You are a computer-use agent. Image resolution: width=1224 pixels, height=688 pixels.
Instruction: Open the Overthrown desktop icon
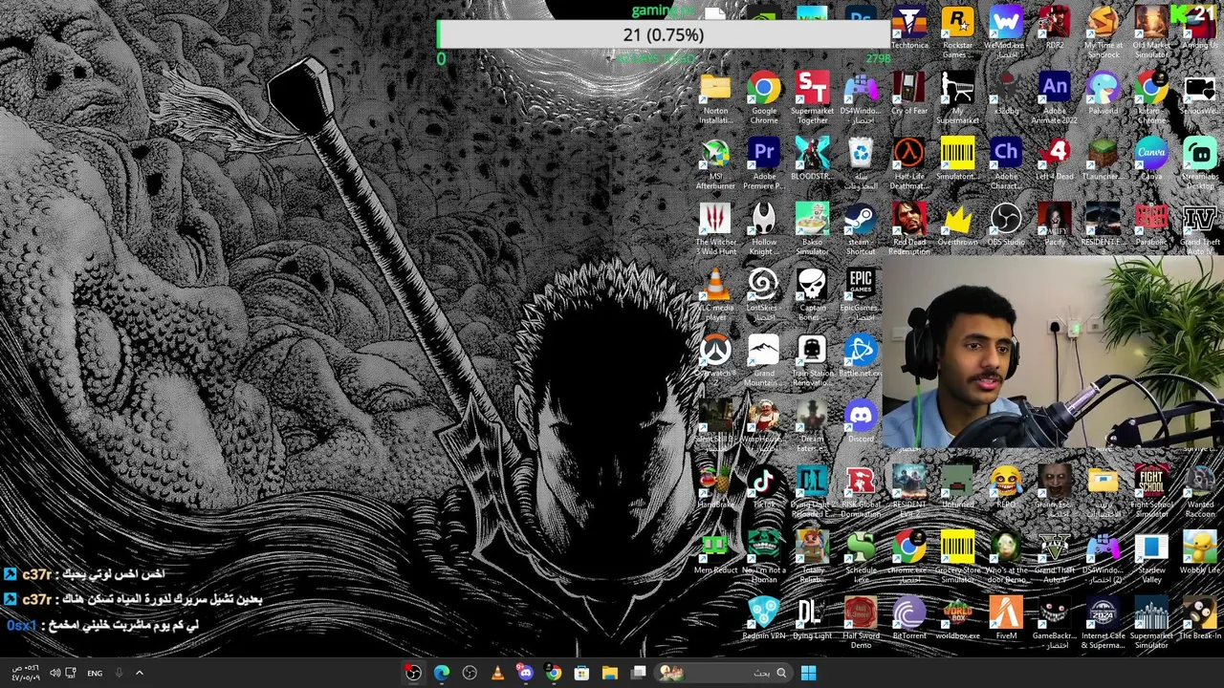click(x=957, y=226)
